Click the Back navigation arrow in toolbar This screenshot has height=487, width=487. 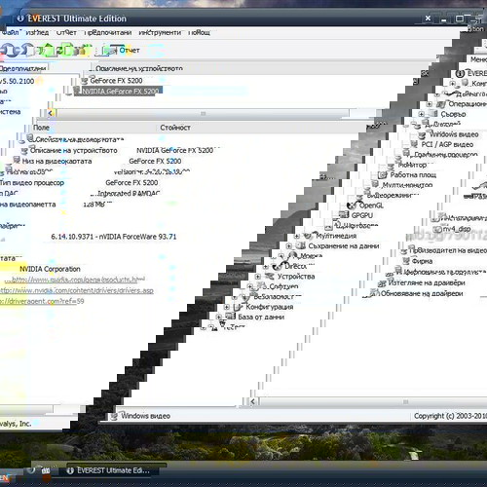(x=9, y=51)
